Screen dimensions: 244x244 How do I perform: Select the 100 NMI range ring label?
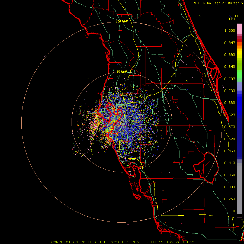pos(122,21)
